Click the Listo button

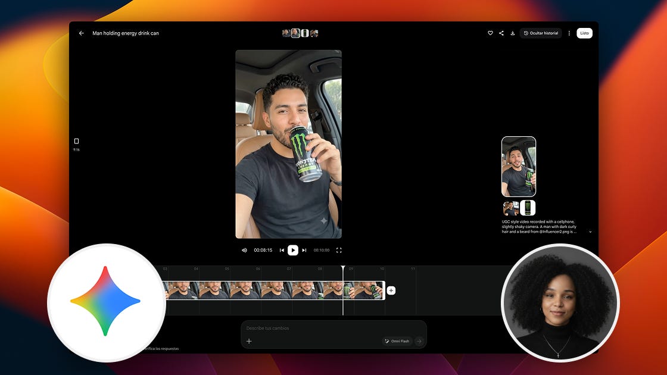(x=584, y=33)
